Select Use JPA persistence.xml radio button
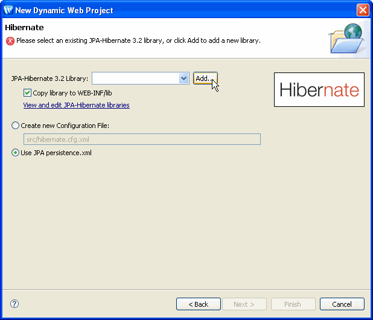 coord(16,153)
